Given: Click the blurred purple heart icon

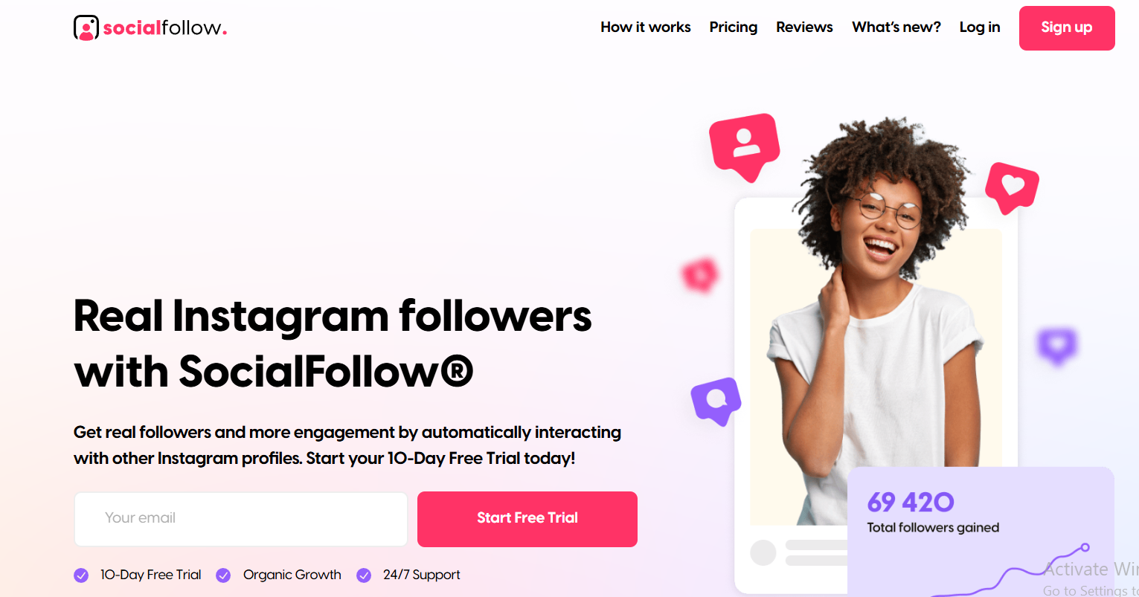Looking at the screenshot, I should (x=1057, y=346).
